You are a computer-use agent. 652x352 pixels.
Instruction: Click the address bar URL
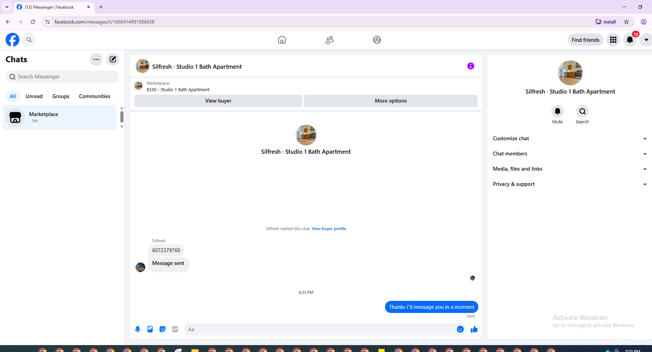[x=104, y=22]
